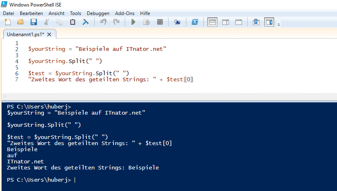The height and width of the screenshot is (191, 337).
Task: Run selection with the toolbar icon
Action: coord(147,22)
